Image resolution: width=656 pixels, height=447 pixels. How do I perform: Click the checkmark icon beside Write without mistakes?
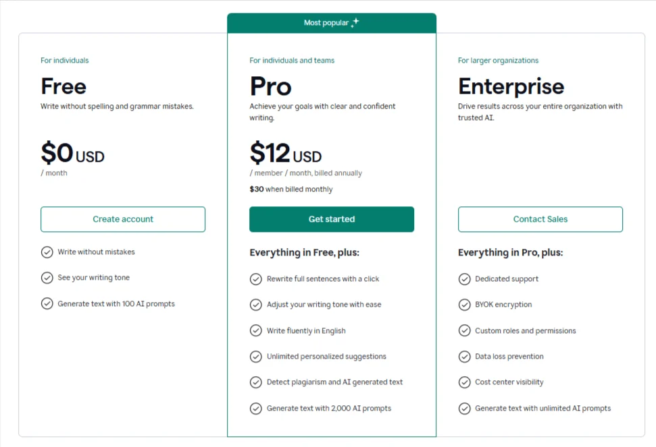[47, 251]
